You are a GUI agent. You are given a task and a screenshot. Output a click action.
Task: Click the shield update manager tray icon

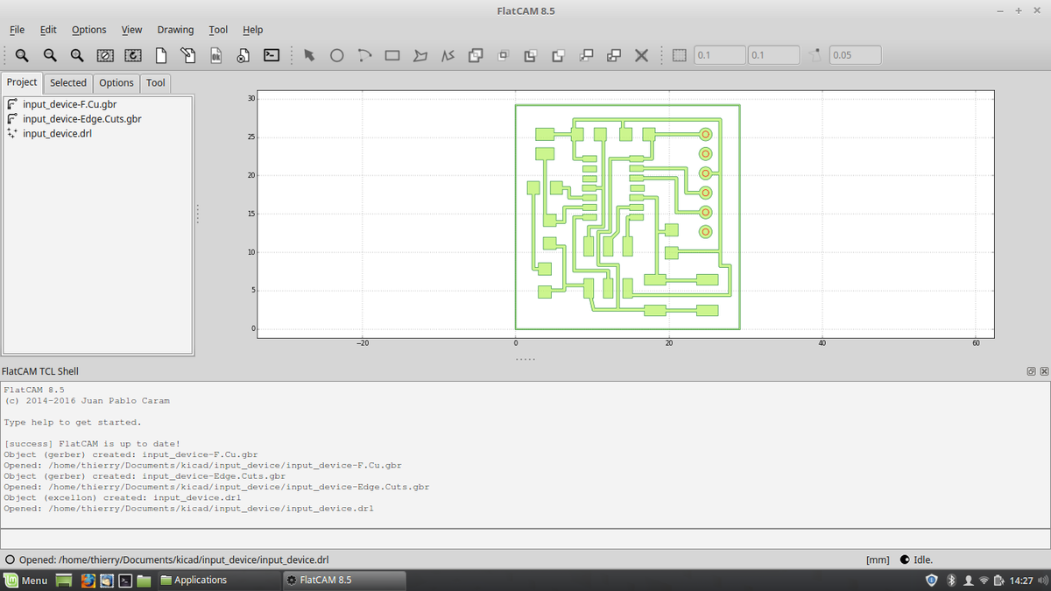click(x=931, y=580)
